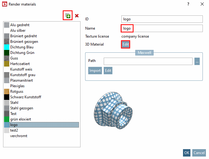Select Stahl gezogen material

[41, 108]
